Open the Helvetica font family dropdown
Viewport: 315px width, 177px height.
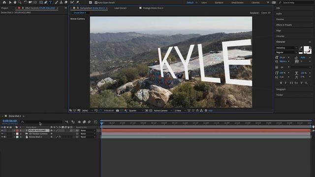pos(286,48)
